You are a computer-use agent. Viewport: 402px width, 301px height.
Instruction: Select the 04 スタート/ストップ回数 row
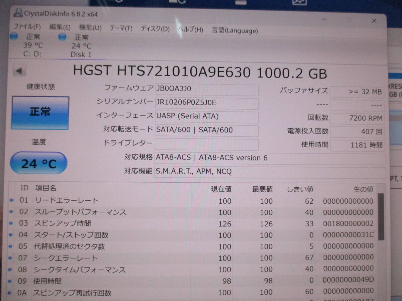pos(192,235)
